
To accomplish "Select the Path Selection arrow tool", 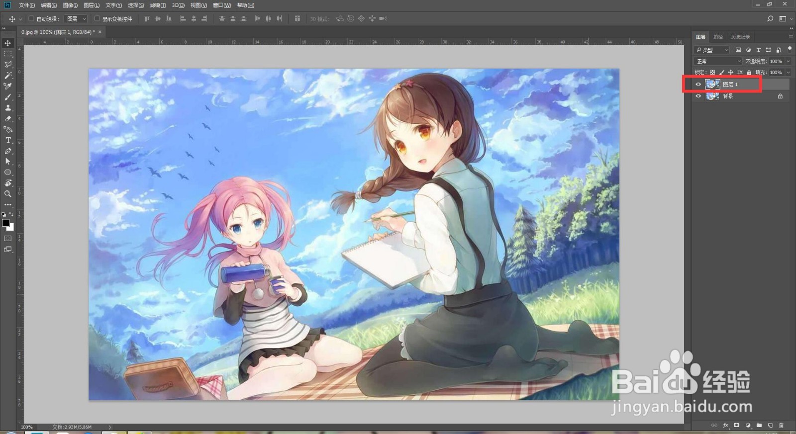I will 8,162.
